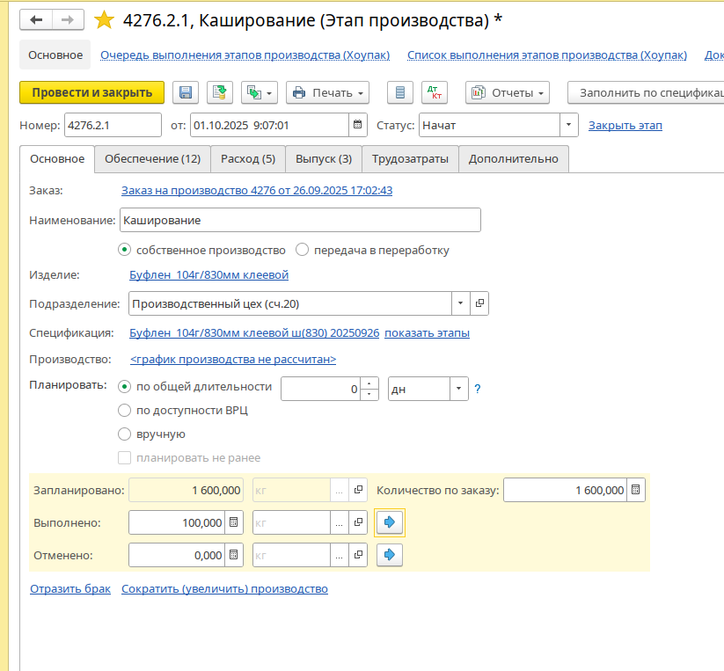Click the favorites star icon by title
724x671 pixels.
104,20
